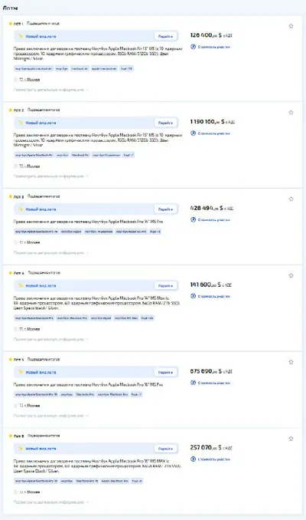
Task: Expand detailed information for lot 1
Action: point(50,90)
